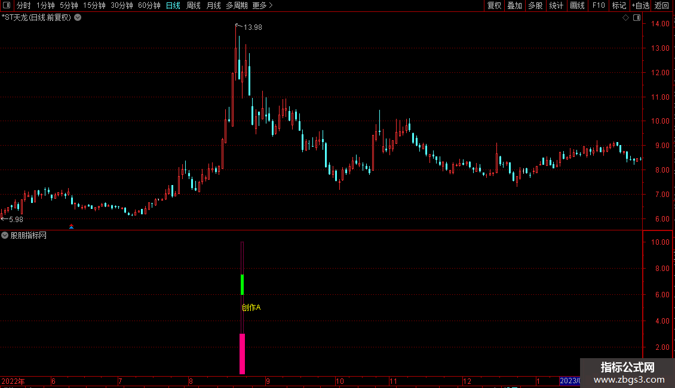Click the 13.98 high price label
Image resolution: width=675 pixels, height=388 pixels.
coord(253,27)
